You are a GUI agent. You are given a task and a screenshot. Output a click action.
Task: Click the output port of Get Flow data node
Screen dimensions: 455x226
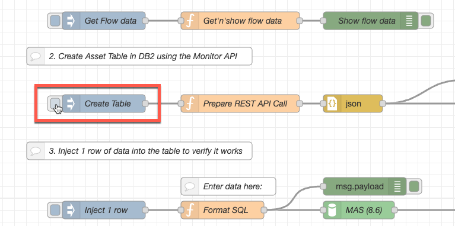coord(145,21)
